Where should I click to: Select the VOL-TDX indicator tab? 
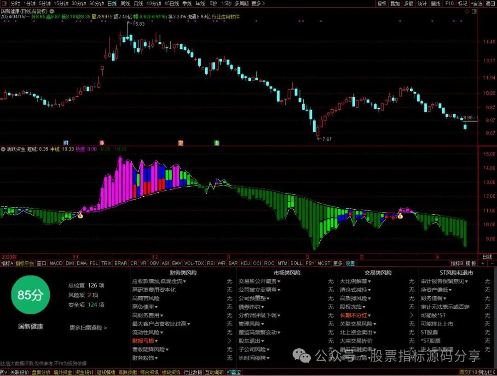pos(194,264)
